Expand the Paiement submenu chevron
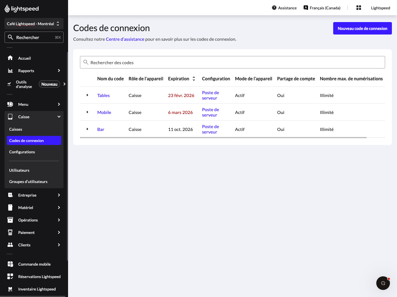 tap(59, 233)
